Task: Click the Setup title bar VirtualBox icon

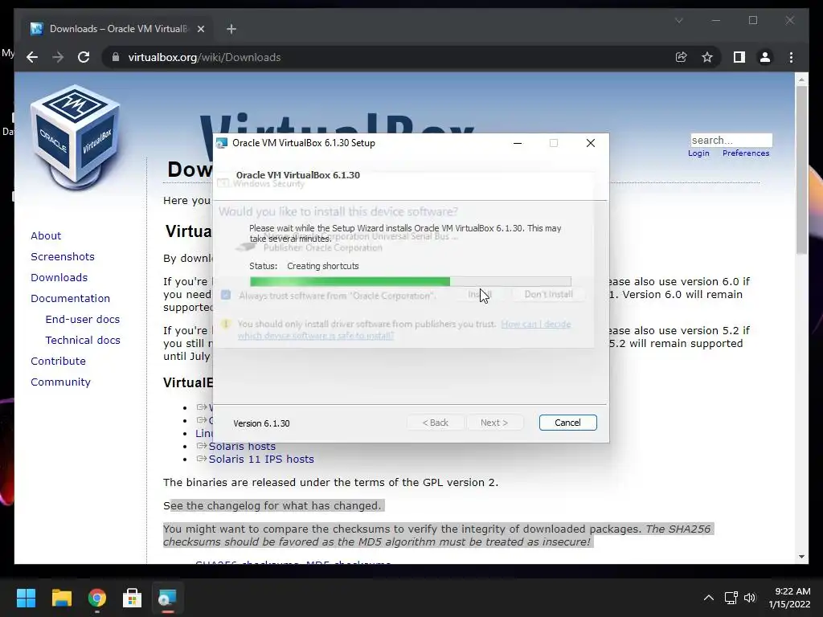Action: click(222, 143)
